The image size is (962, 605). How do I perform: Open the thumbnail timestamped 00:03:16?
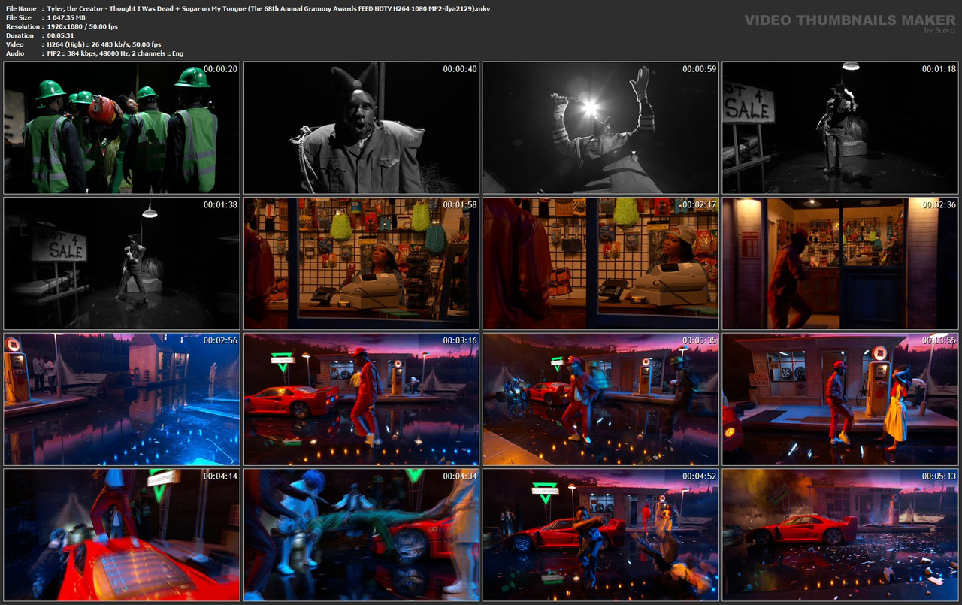point(362,399)
